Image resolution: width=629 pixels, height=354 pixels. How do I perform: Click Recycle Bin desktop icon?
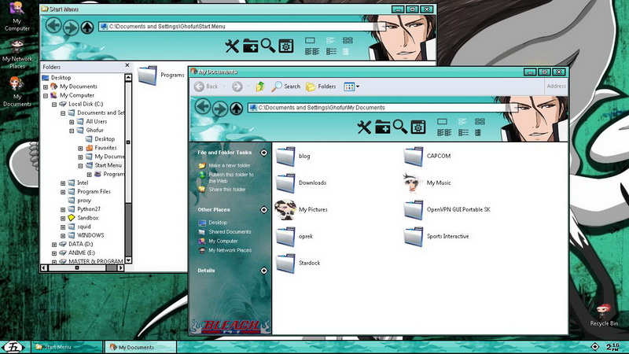(604, 315)
